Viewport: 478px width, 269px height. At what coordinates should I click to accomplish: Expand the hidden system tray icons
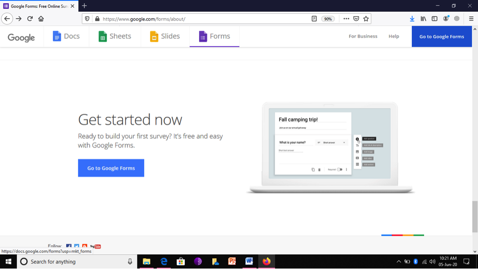click(399, 262)
